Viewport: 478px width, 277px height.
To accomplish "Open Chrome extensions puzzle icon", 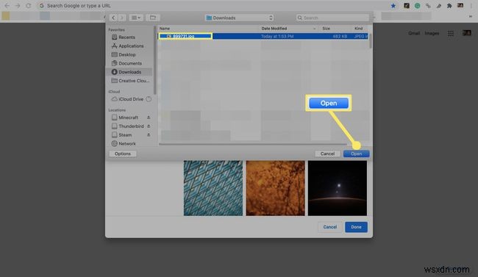I will click(449, 5).
